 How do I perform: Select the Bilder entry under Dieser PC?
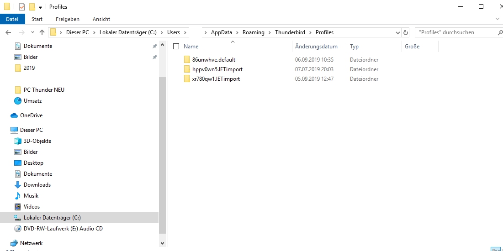pos(31,152)
